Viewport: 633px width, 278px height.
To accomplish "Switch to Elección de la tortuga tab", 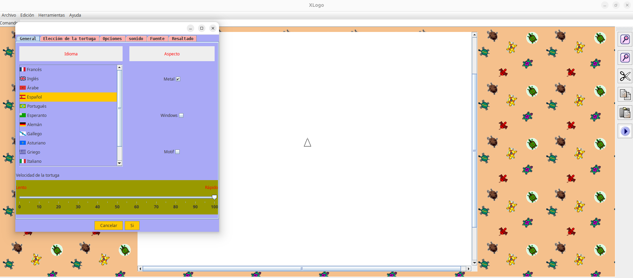I will (69, 39).
